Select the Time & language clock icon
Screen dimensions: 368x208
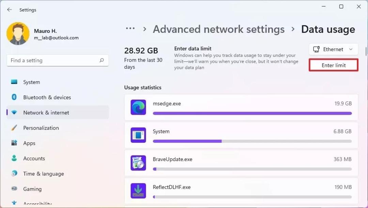click(x=14, y=174)
